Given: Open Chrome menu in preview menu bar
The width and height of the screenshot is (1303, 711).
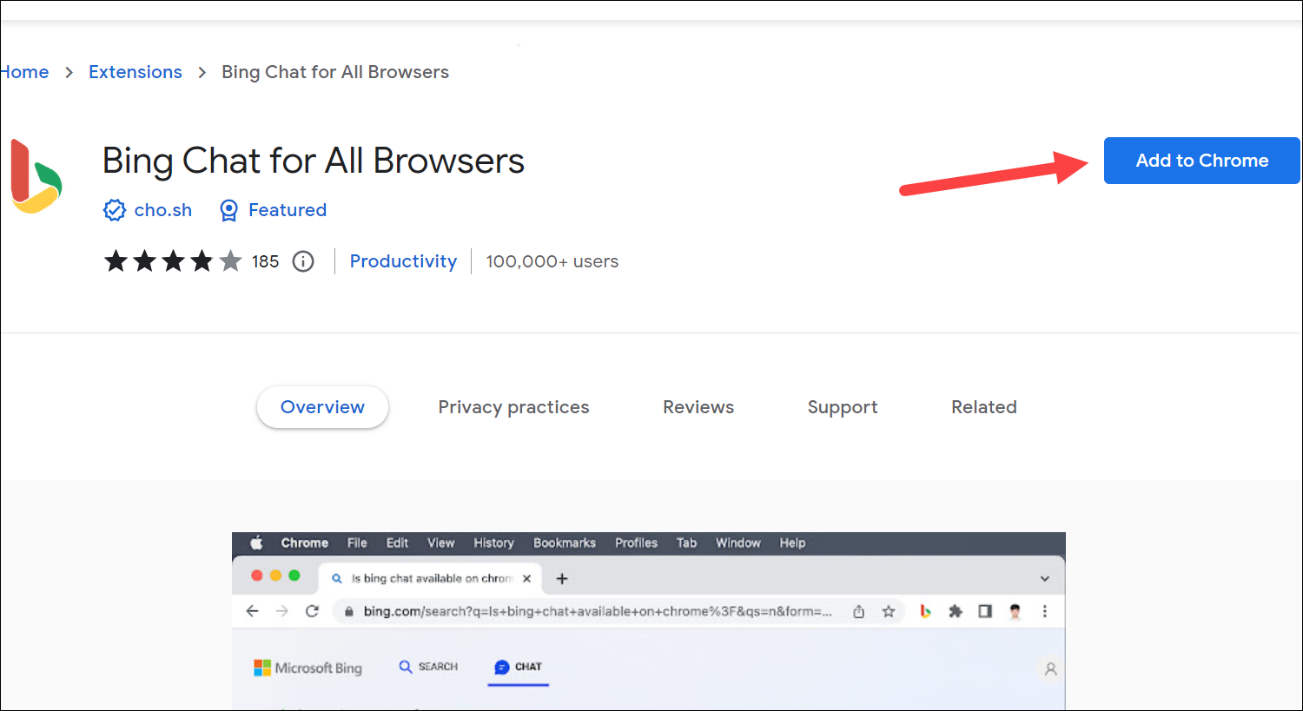Looking at the screenshot, I should tap(305, 543).
